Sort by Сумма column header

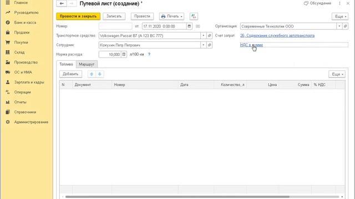[x=295, y=85]
